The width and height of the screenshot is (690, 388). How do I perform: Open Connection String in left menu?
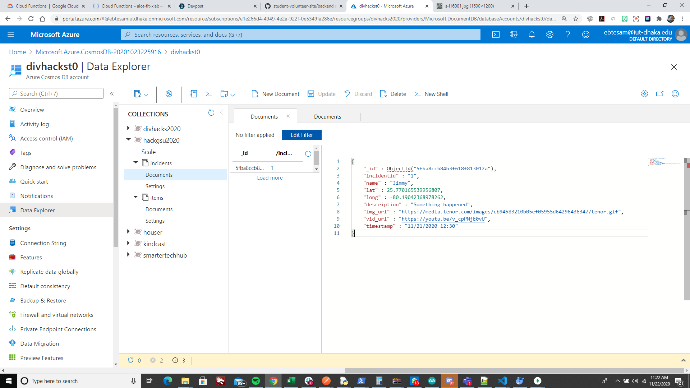pos(43,243)
